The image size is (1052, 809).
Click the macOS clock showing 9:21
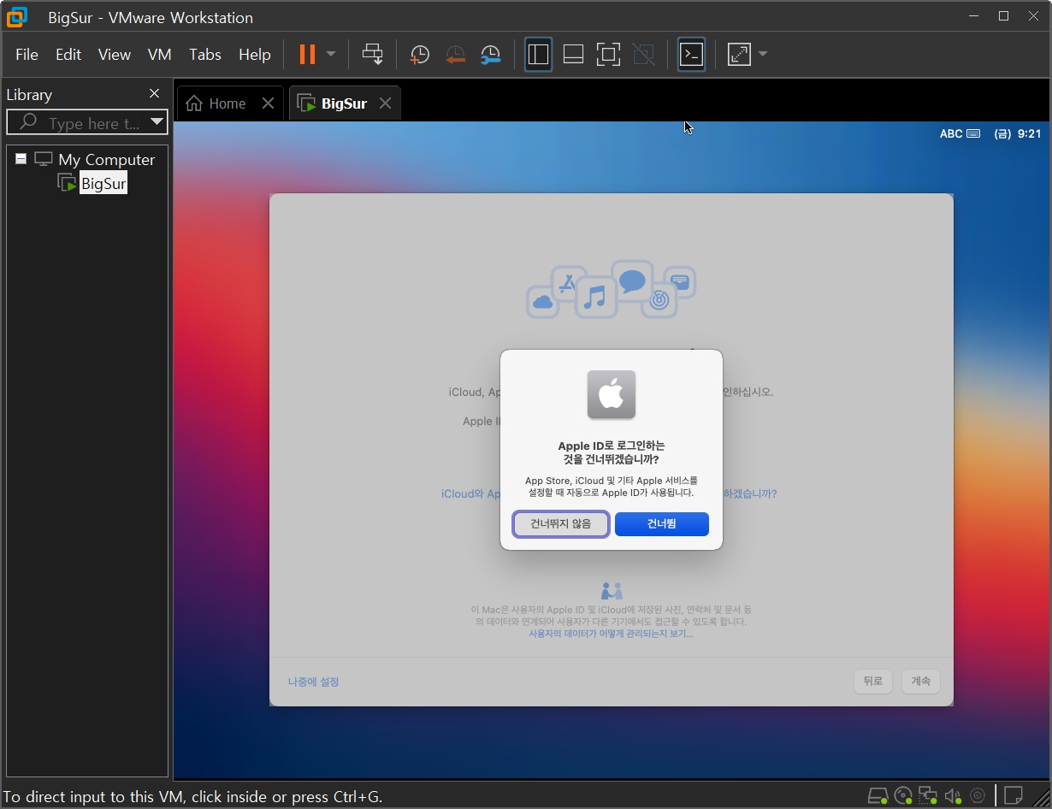click(1018, 134)
